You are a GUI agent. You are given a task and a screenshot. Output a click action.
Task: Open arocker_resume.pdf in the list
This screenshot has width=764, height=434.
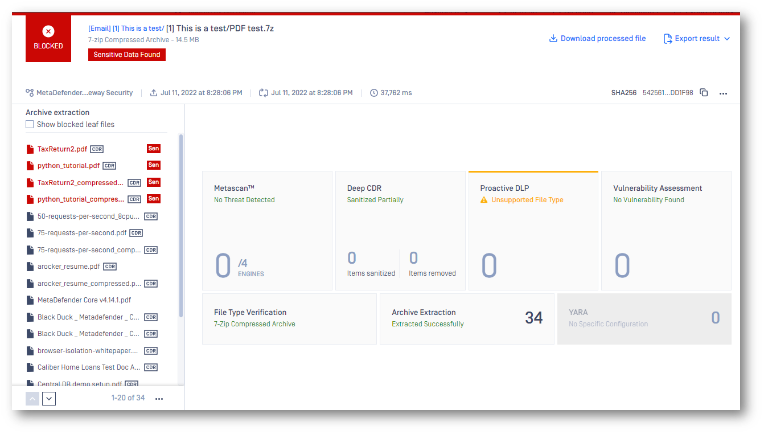69,267
